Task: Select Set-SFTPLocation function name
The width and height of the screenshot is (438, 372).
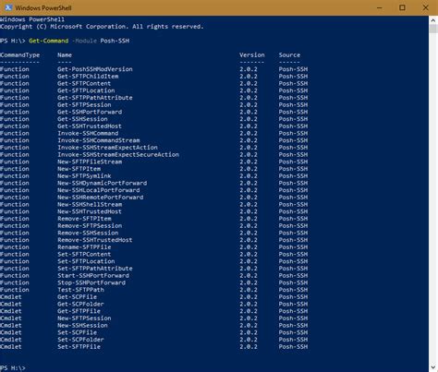Action: point(86,261)
